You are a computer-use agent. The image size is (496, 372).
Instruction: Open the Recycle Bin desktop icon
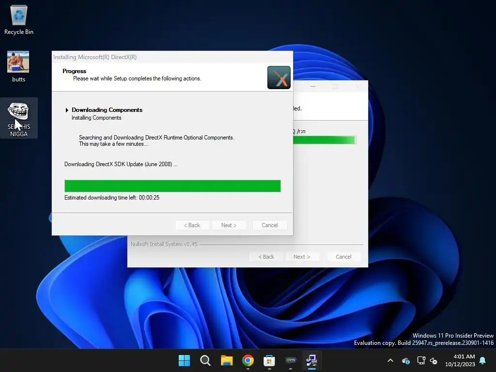click(x=19, y=19)
